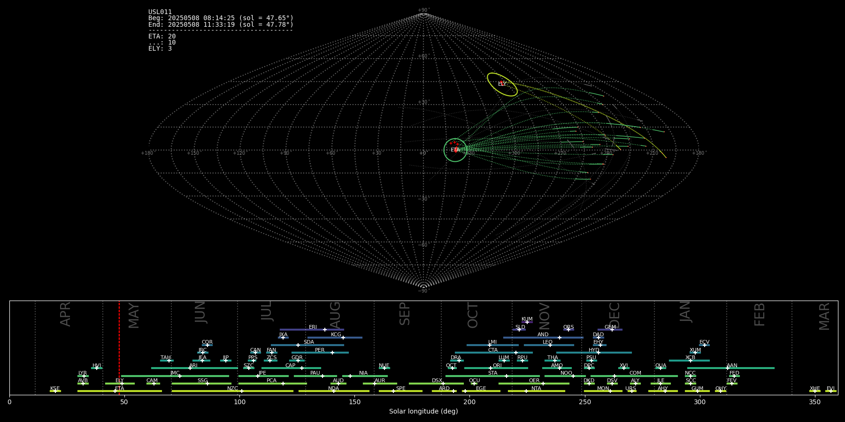Click the red dashed current solar longitude marker

click(119, 347)
